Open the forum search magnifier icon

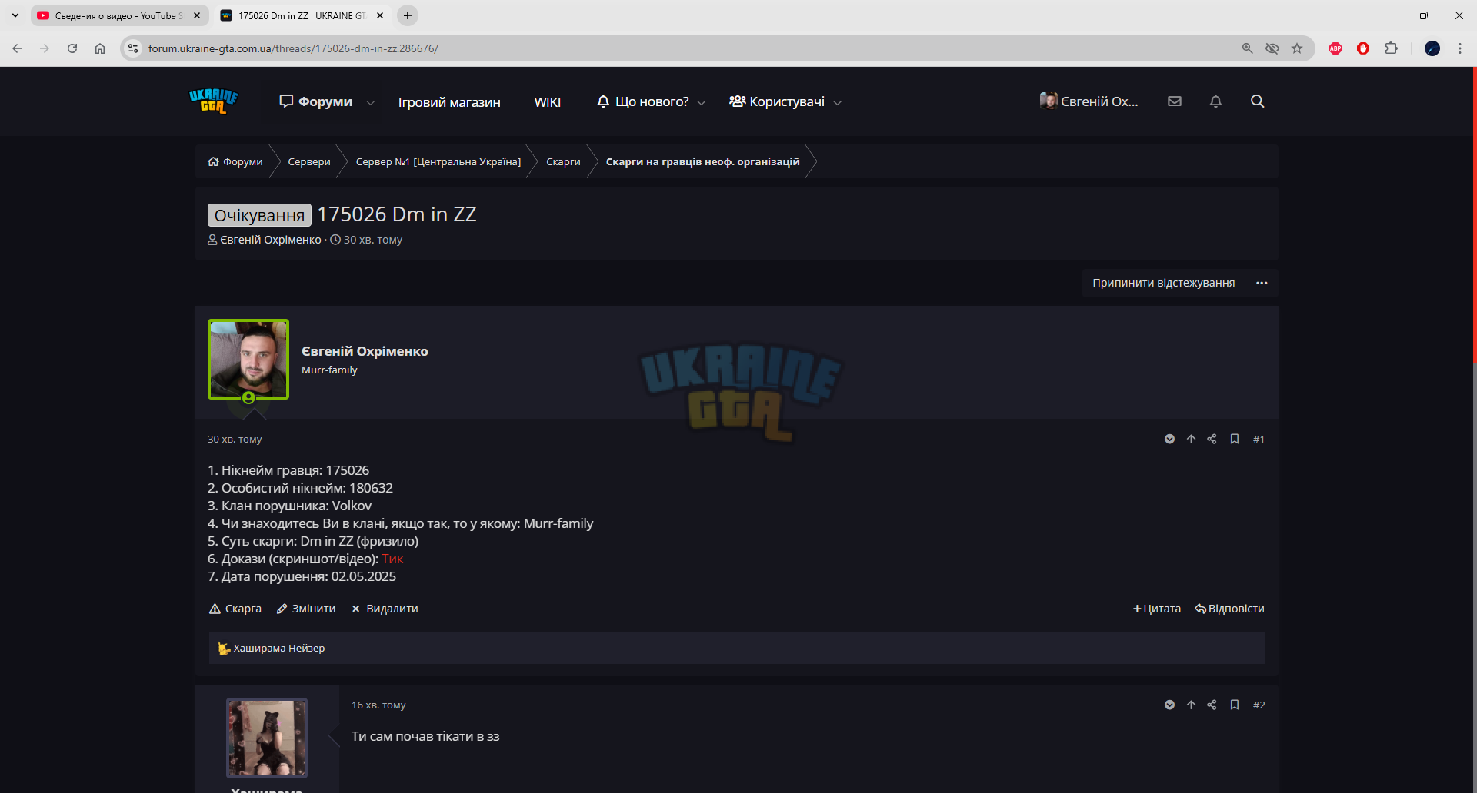pyautogui.click(x=1257, y=101)
